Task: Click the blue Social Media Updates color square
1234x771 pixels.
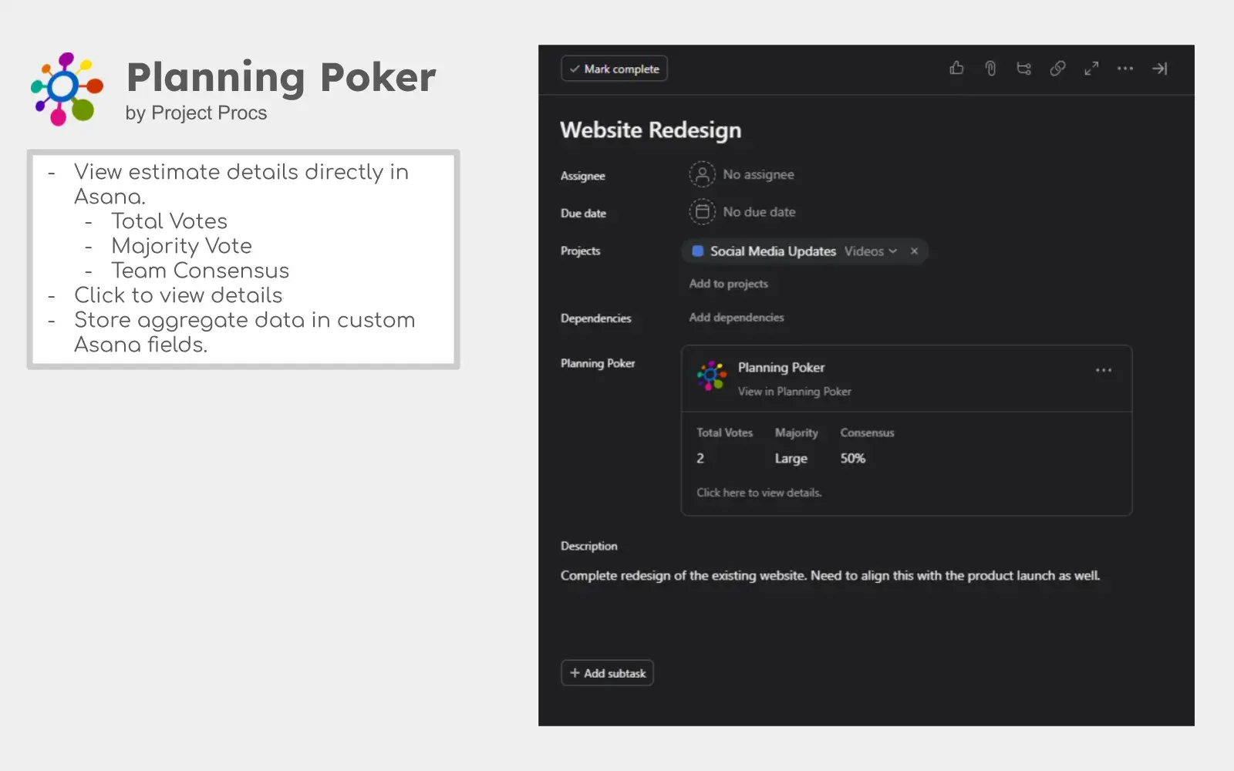Action: click(698, 251)
